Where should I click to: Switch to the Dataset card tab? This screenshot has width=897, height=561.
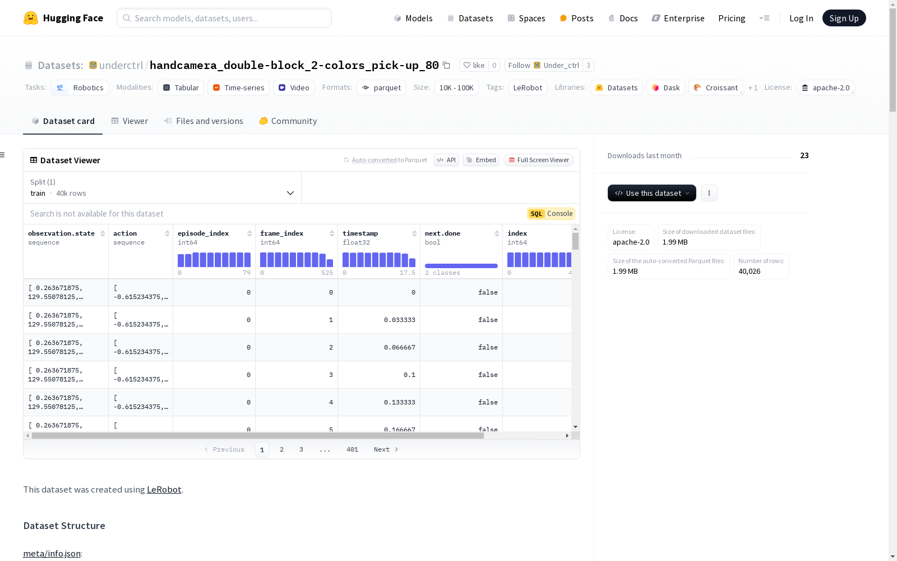[63, 121]
